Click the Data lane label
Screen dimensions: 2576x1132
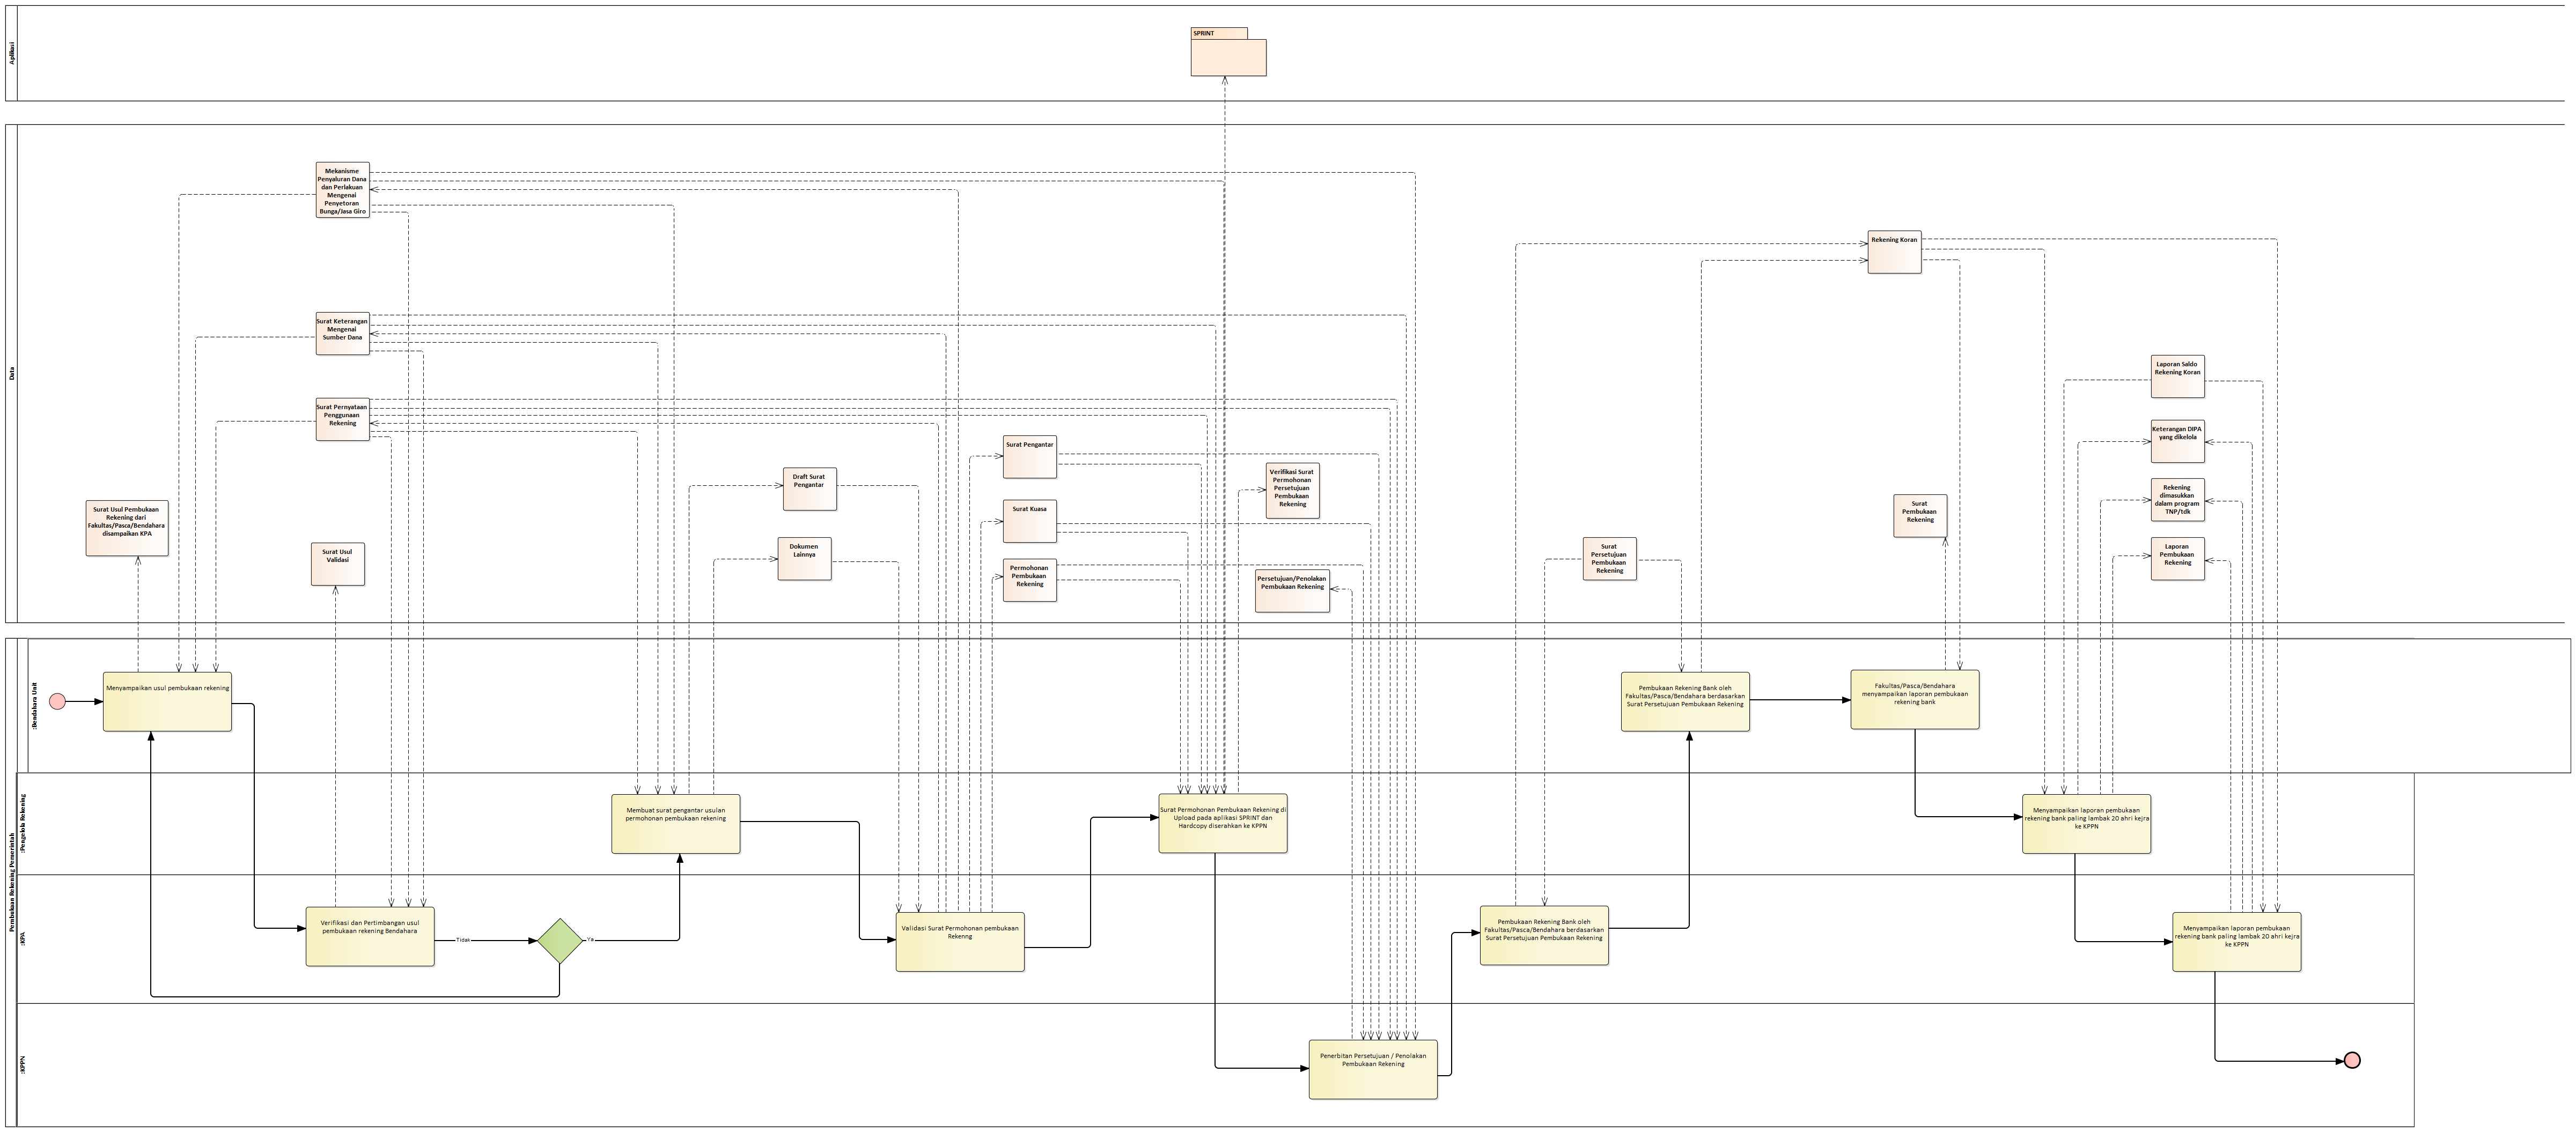click(11, 373)
